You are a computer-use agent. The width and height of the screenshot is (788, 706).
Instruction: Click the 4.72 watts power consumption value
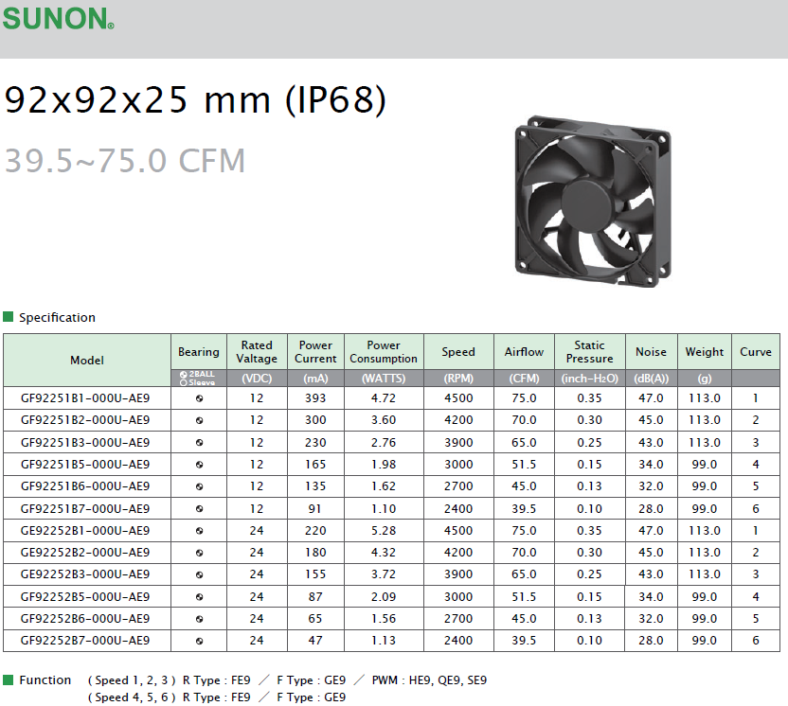point(384,398)
